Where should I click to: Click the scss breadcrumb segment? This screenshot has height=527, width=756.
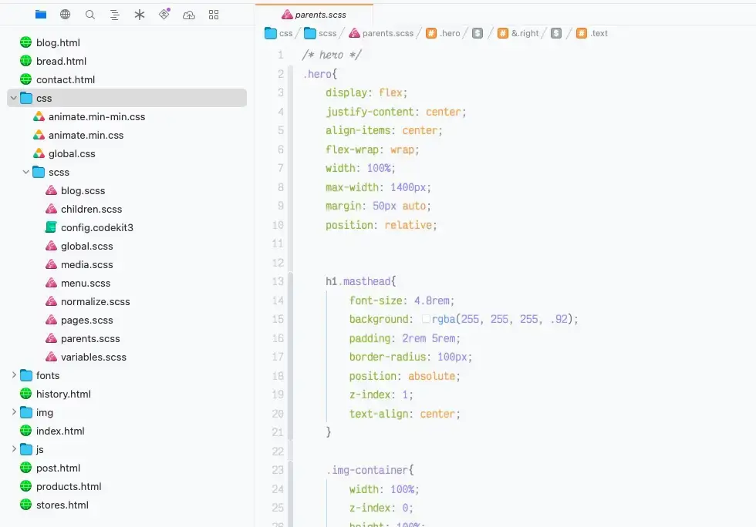pyautogui.click(x=320, y=33)
